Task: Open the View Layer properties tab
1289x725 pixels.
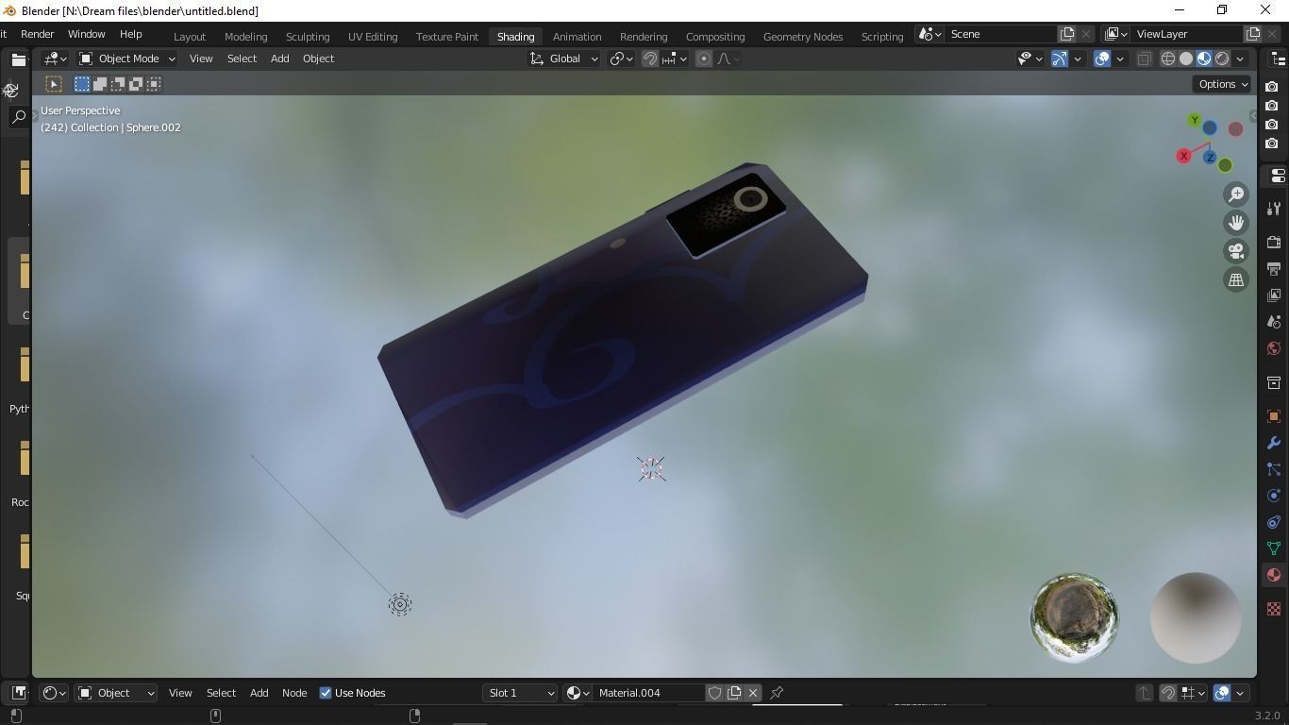Action: point(1274,295)
